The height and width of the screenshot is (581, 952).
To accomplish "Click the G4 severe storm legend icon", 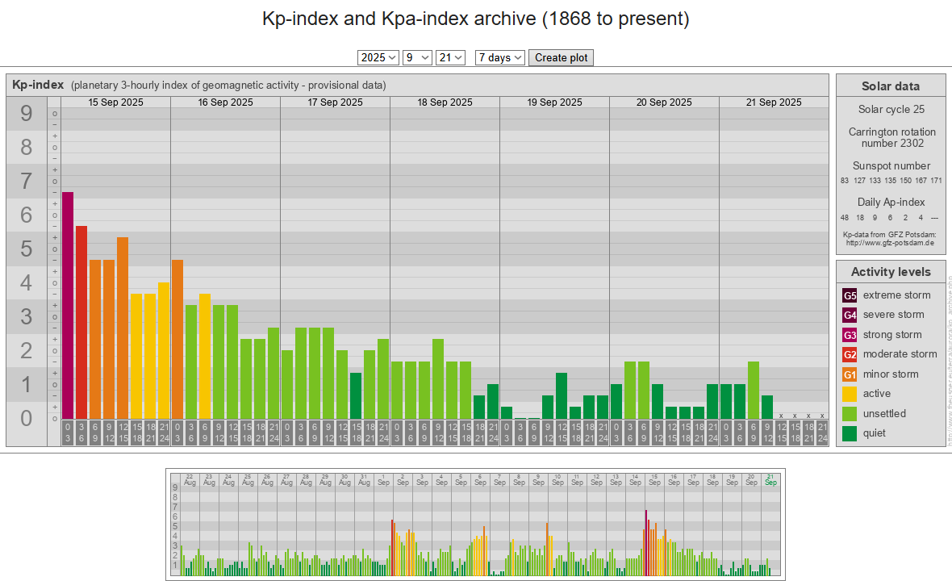I will [x=850, y=315].
